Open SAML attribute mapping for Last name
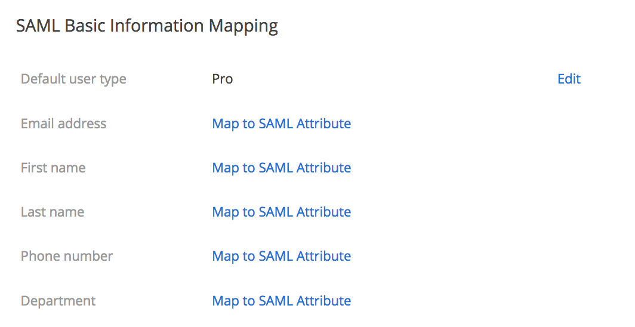Viewport: 635px width, 327px height. (281, 212)
